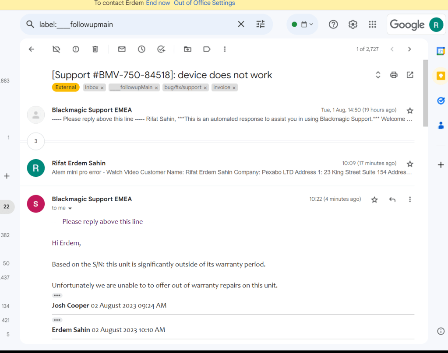This screenshot has height=353, width=448.
Task: Open the Move to folder menu
Action: pyautogui.click(x=187, y=49)
